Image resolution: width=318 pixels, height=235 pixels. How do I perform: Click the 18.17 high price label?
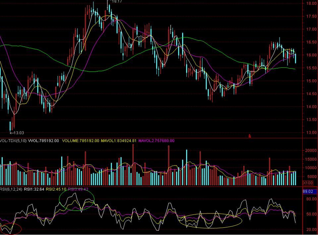pos(117,2)
